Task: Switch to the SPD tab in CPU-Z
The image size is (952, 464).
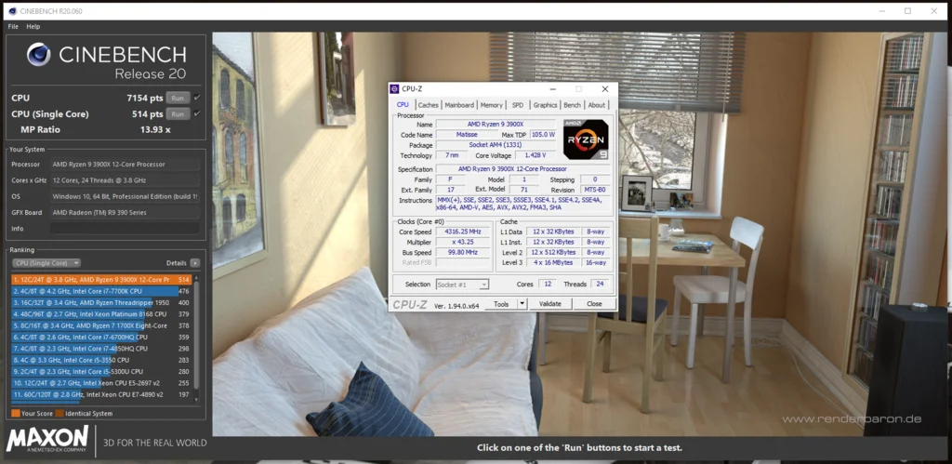Action: pyautogui.click(x=517, y=105)
